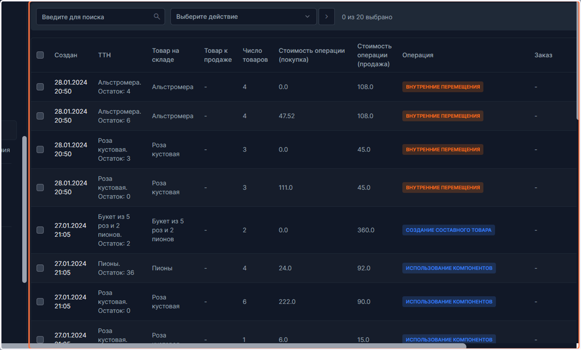The image size is (581, 350).
Task: Click purchase cost value "111.0"
Action: click(x=286, y=187)
